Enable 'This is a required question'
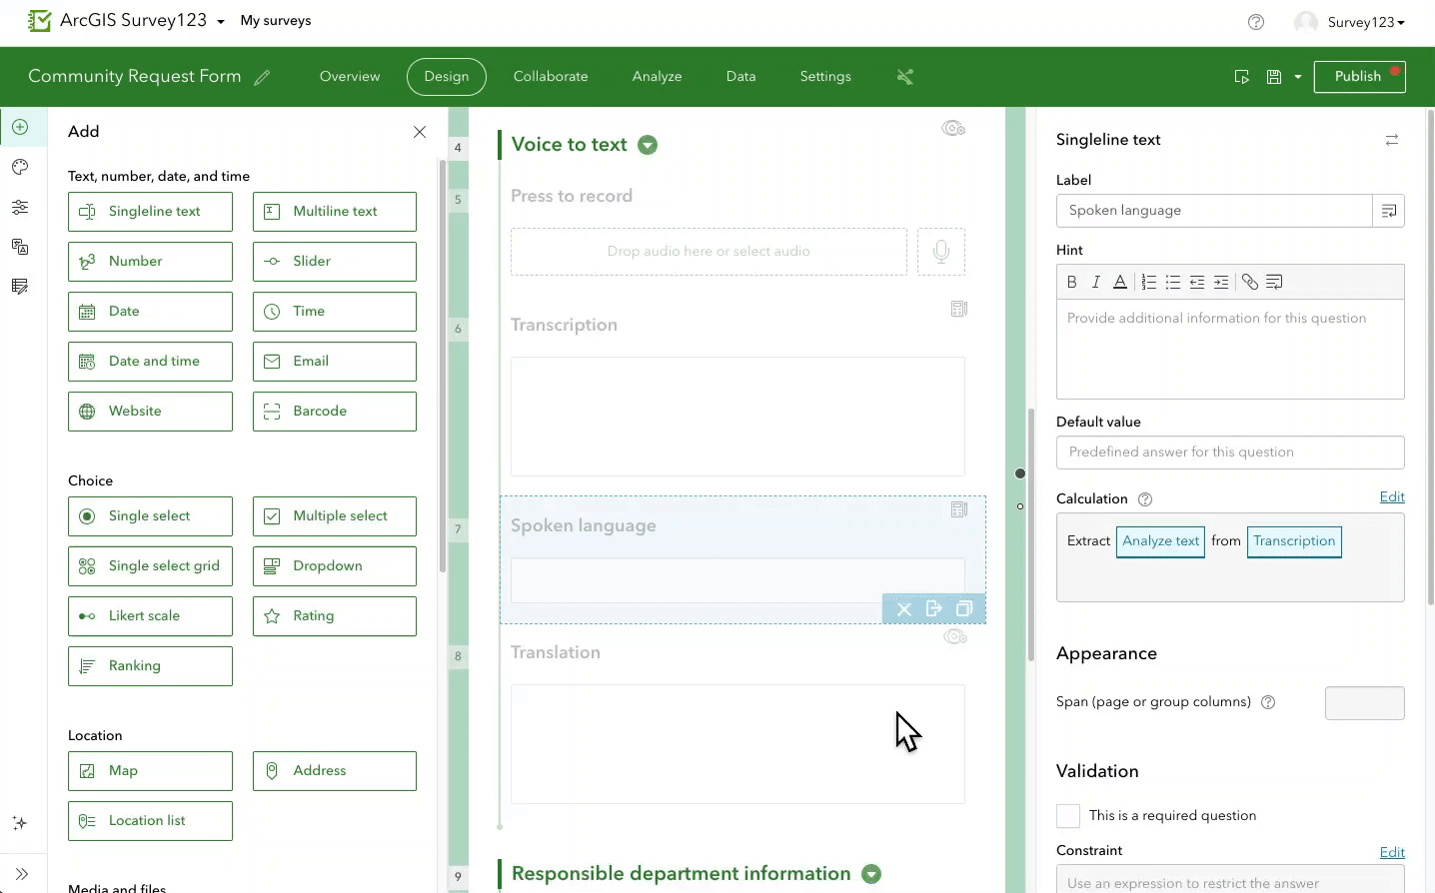 pyautogui.click(x=1067, y=815)
